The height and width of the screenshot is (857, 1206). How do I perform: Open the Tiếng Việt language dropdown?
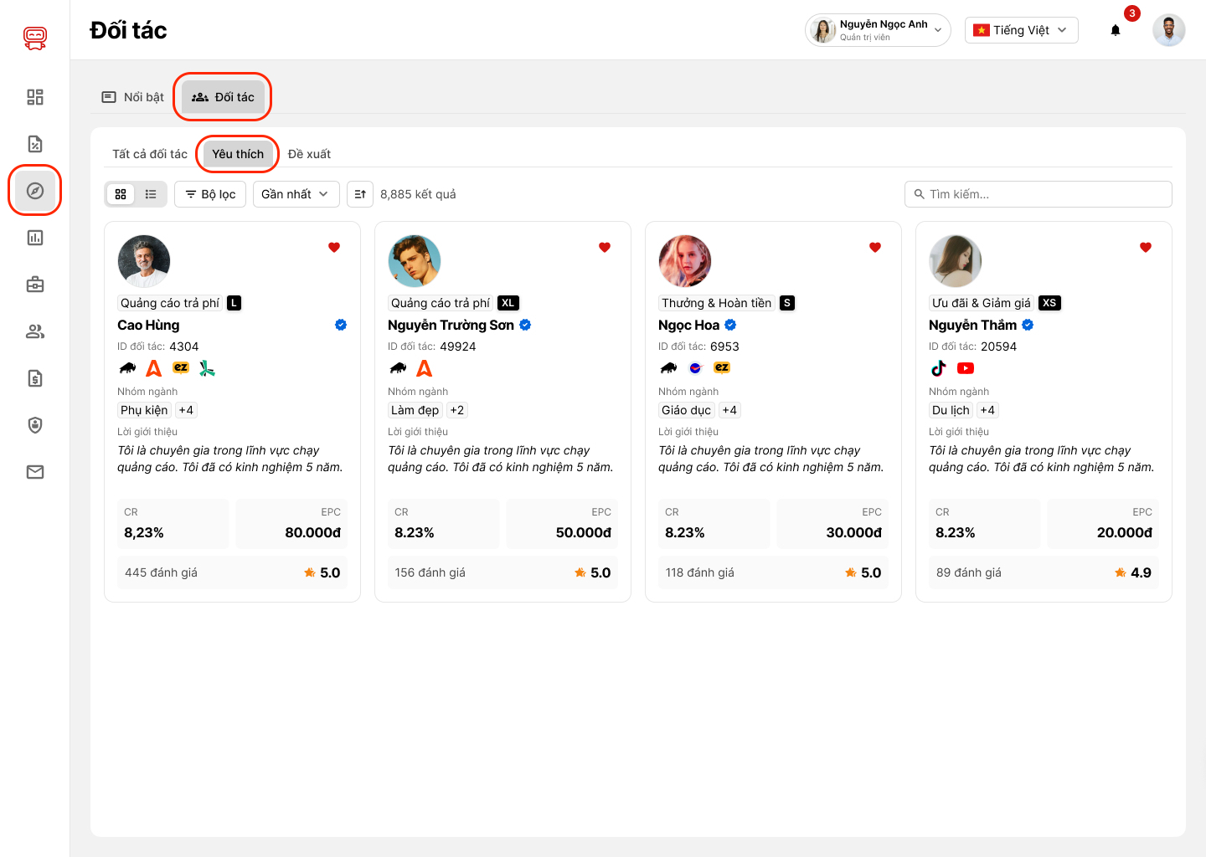point(1021,30)
